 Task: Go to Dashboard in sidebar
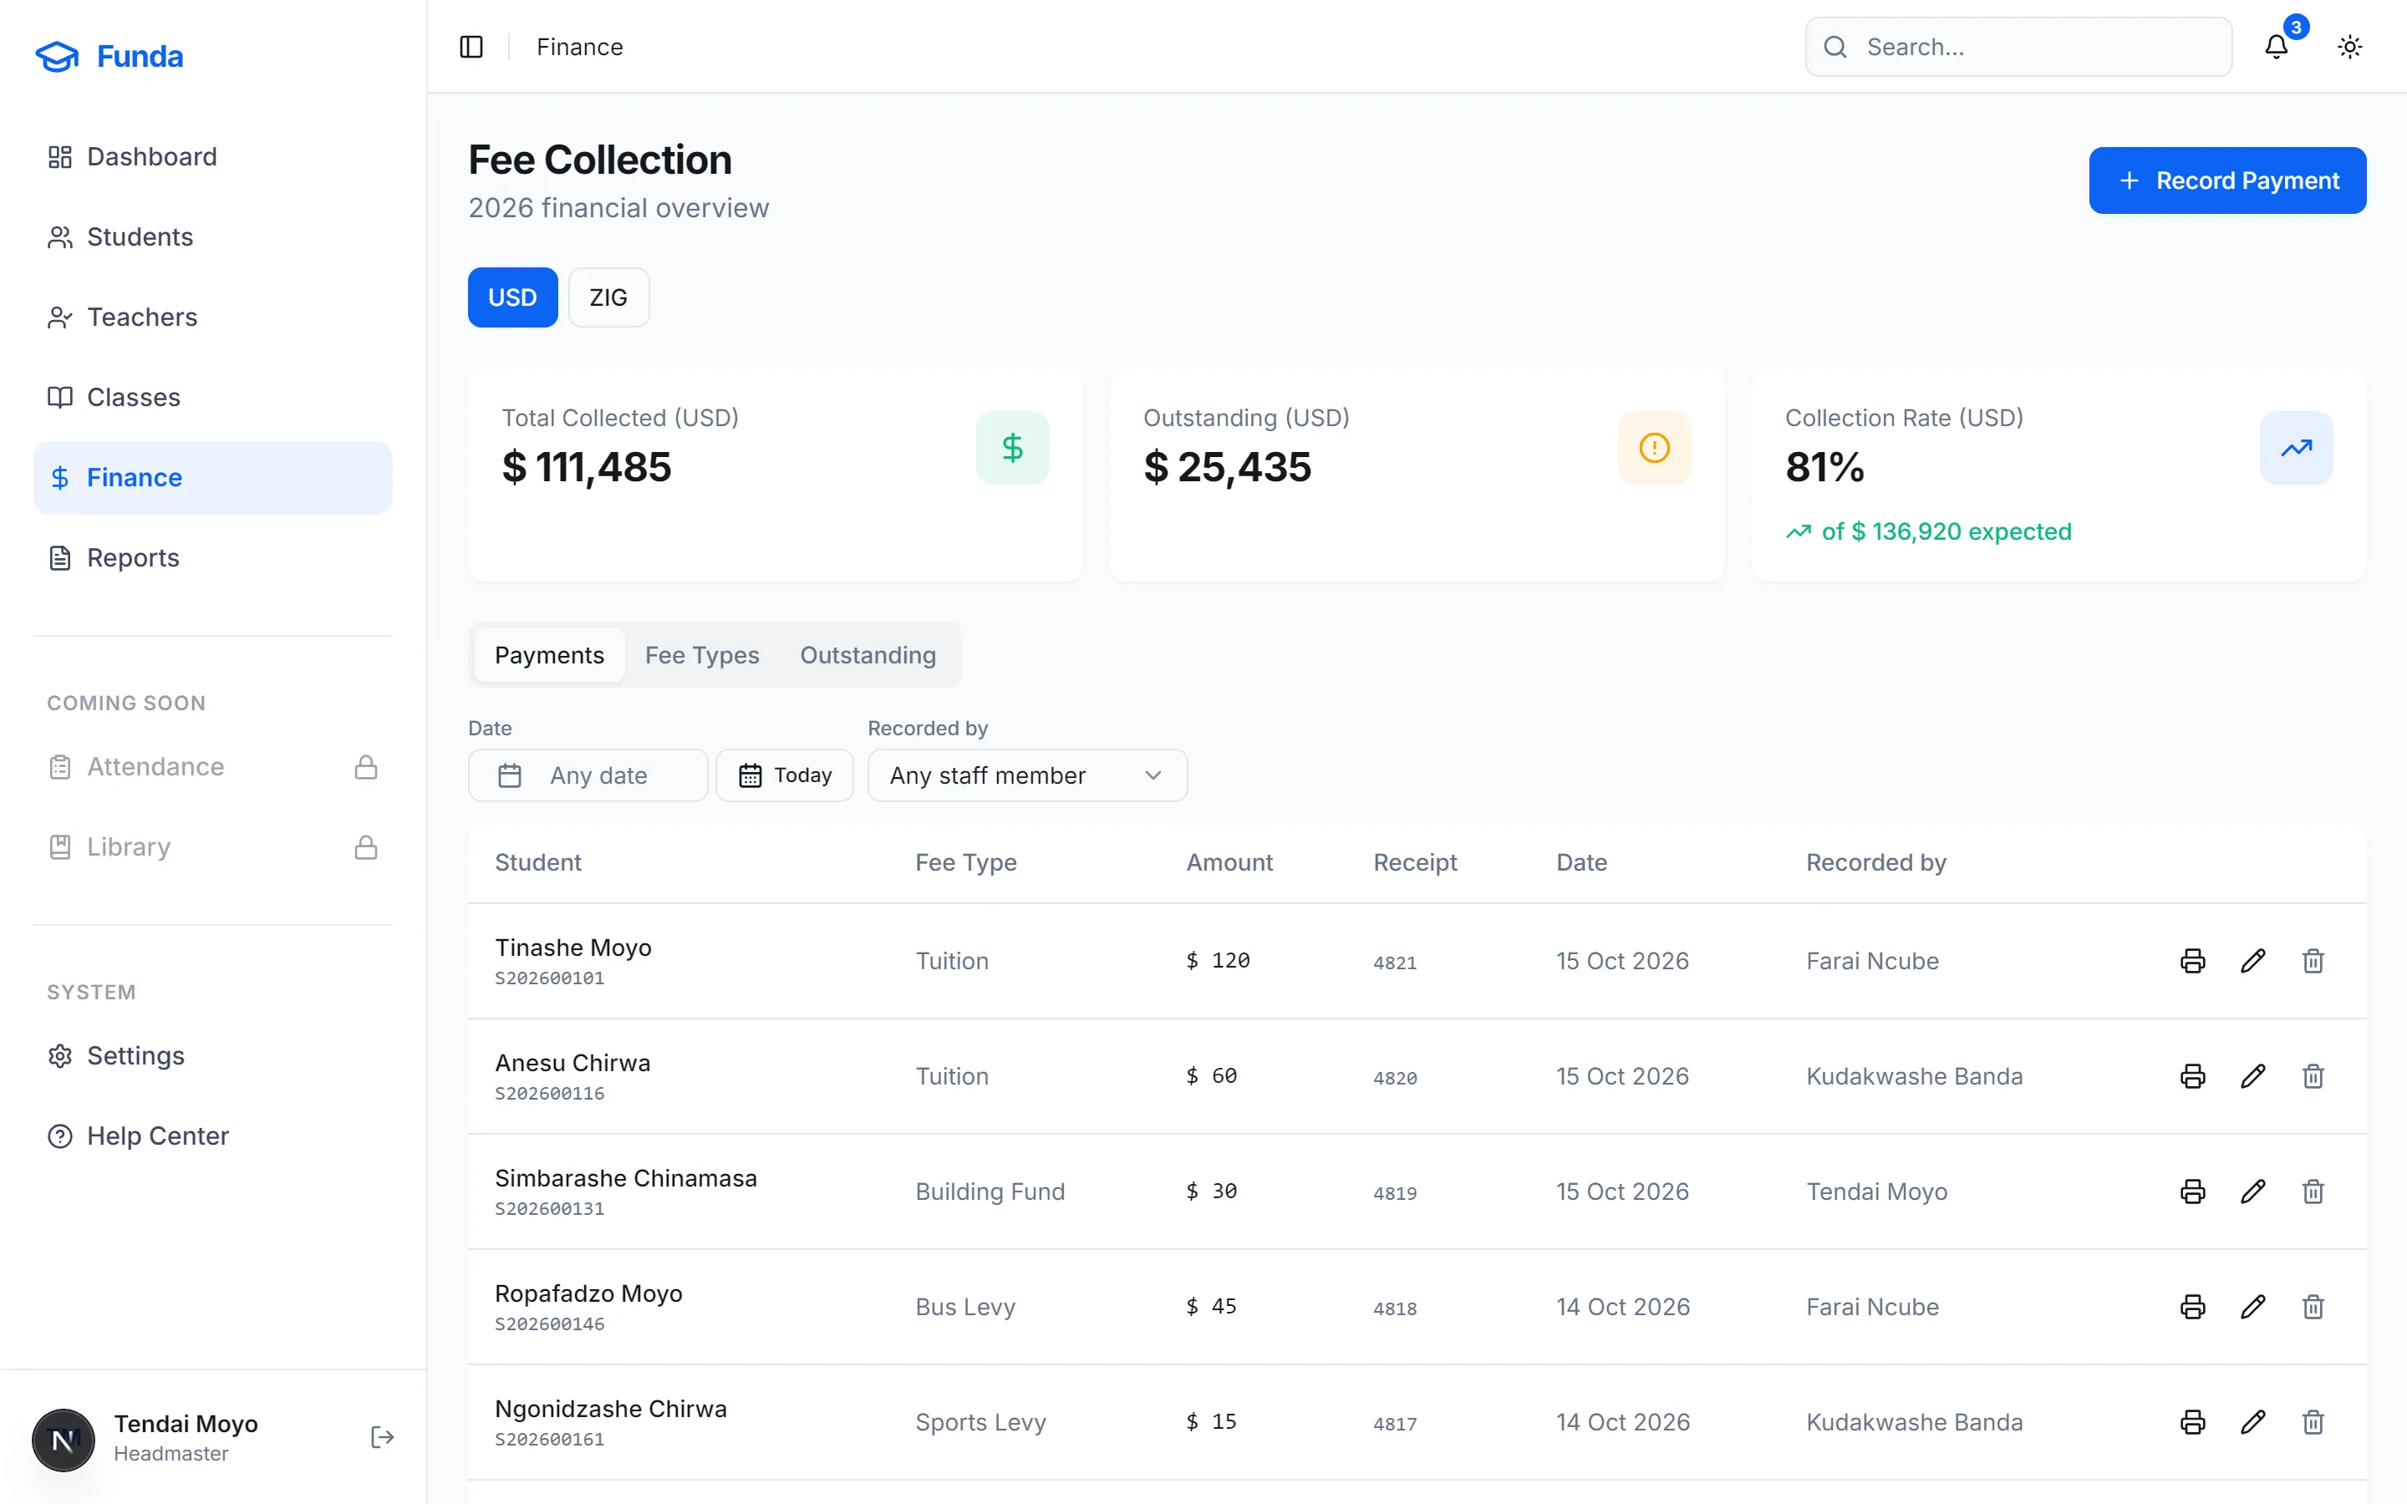[x=213, y=157]
